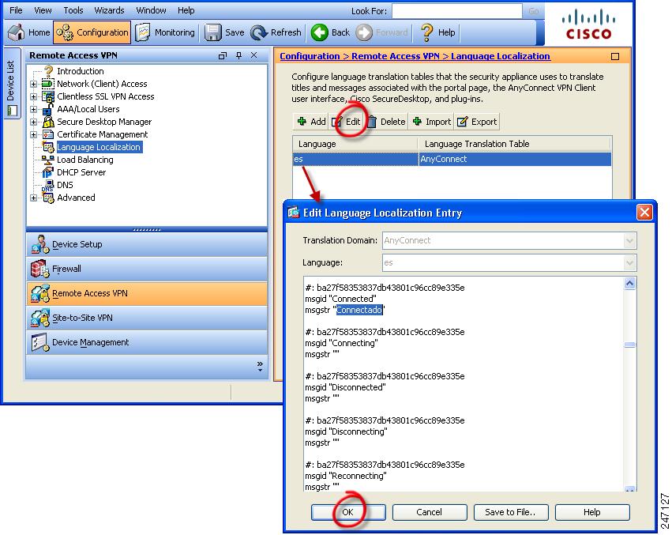This screenshot has width=672, height=535.
Task: Expand the AAA/Local Users node
Action: (x=33, y=109)
